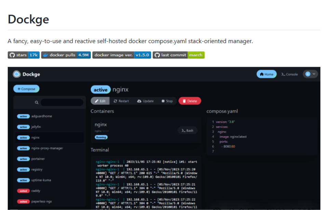Select the paperless-ngx stack
This screenshot has width=322, height=210.
[x=50, y=201]
